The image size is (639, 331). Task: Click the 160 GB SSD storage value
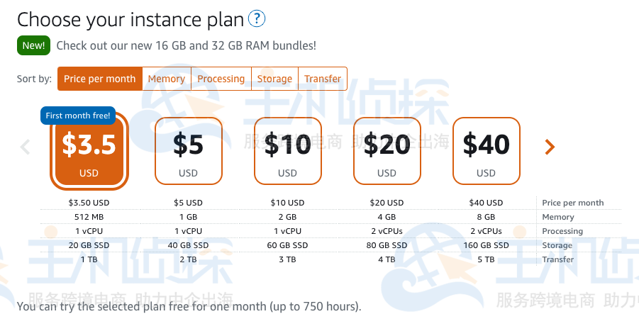tap(486, 245)
